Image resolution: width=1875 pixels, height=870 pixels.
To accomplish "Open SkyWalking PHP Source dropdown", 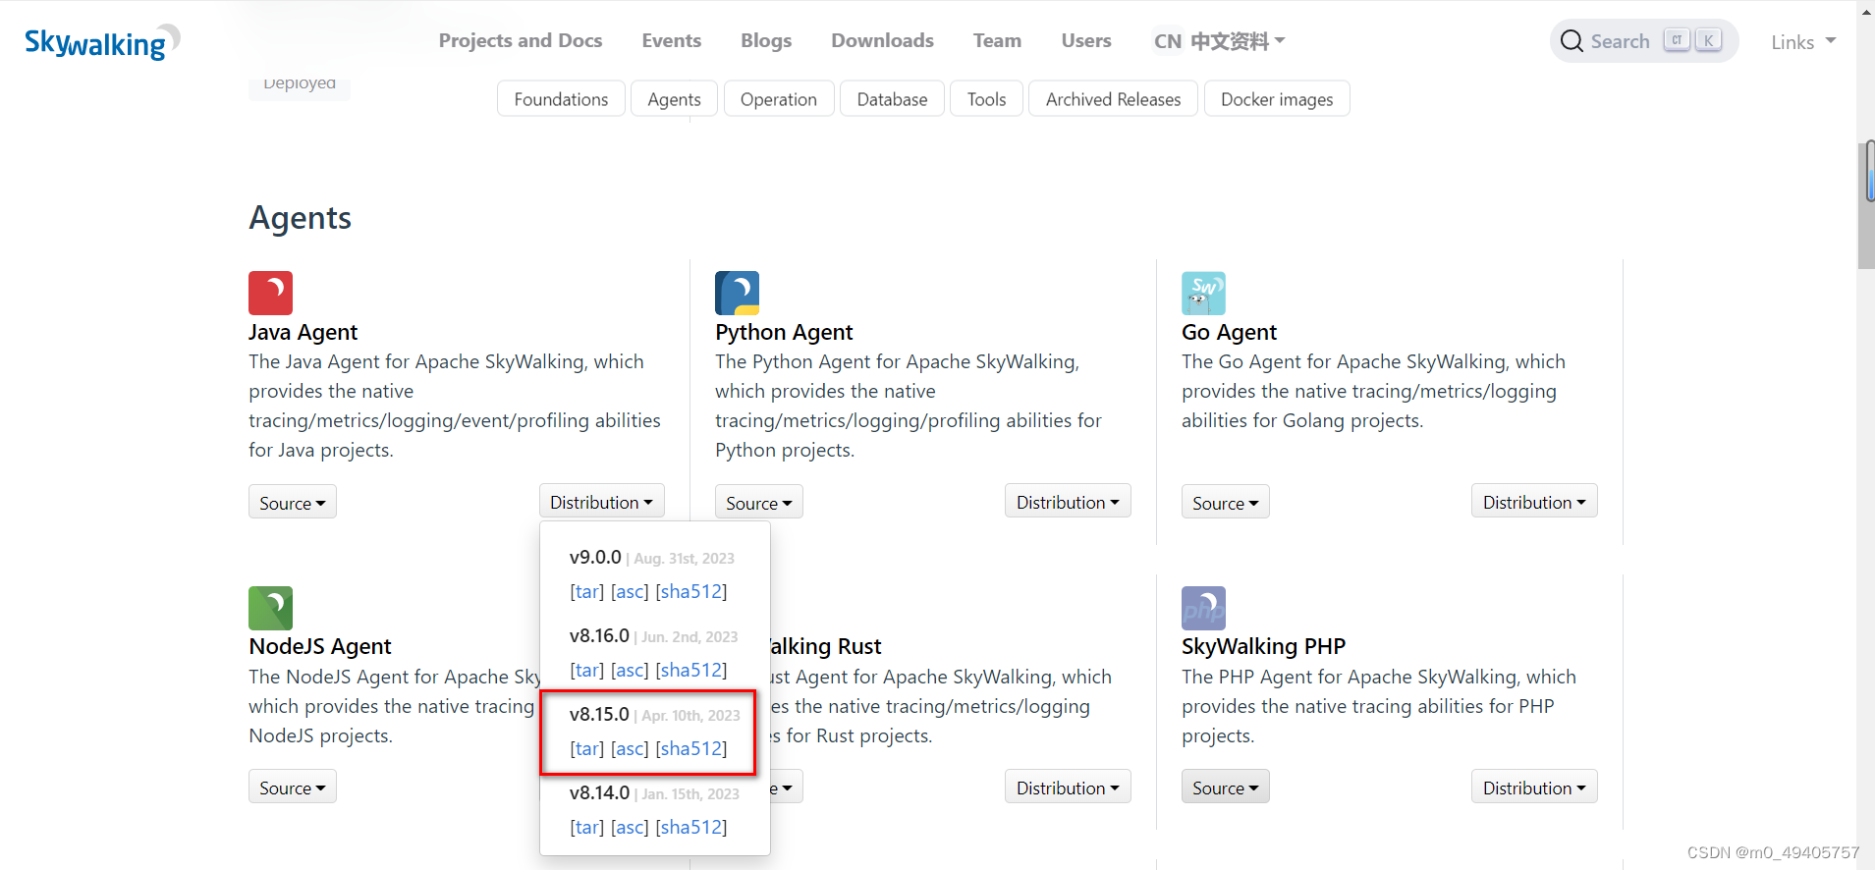I will [1226, 788].
